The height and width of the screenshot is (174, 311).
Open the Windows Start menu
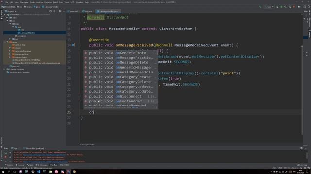(3, 172)
